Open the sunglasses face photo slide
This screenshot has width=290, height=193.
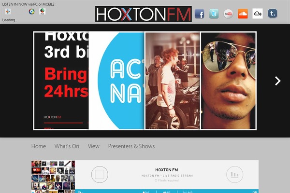228,81
